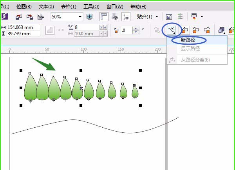The width and height of the screenshot is (235, 170).
Task: Open the 窗口(W) menu
Action: pyautogui.click(x=115, y=7)
